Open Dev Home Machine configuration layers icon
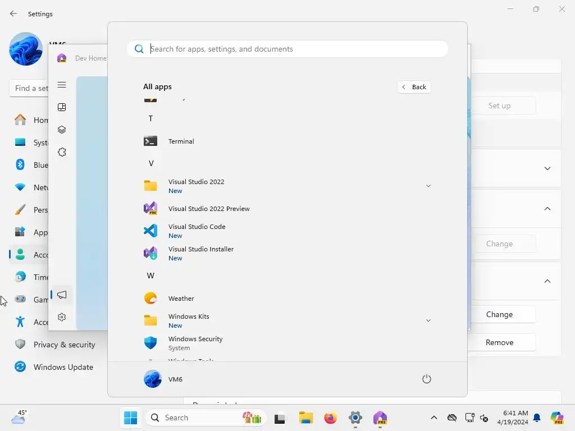Viewport: 575px width, 431px height. (62, 130)
